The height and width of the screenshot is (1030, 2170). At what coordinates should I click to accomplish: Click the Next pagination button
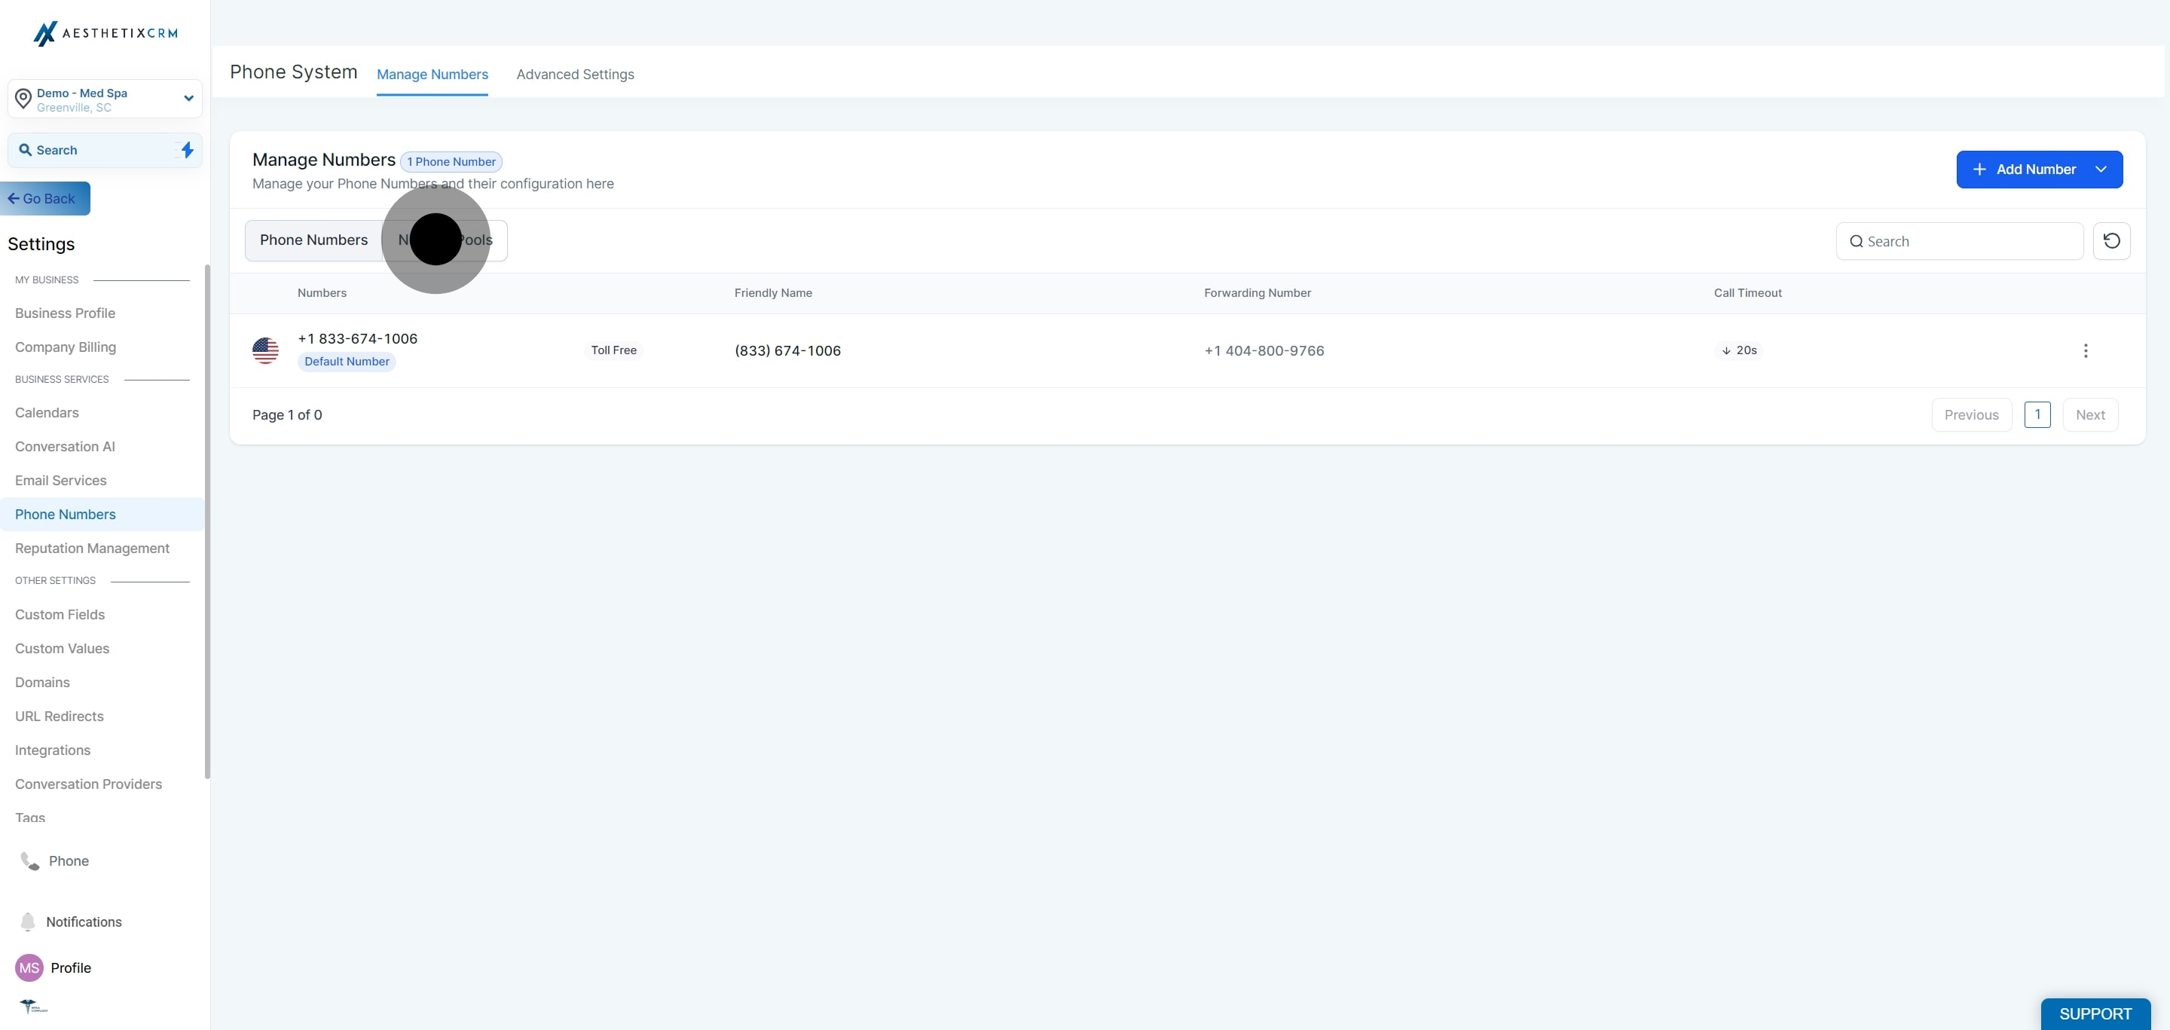[x=2089, y=414]
